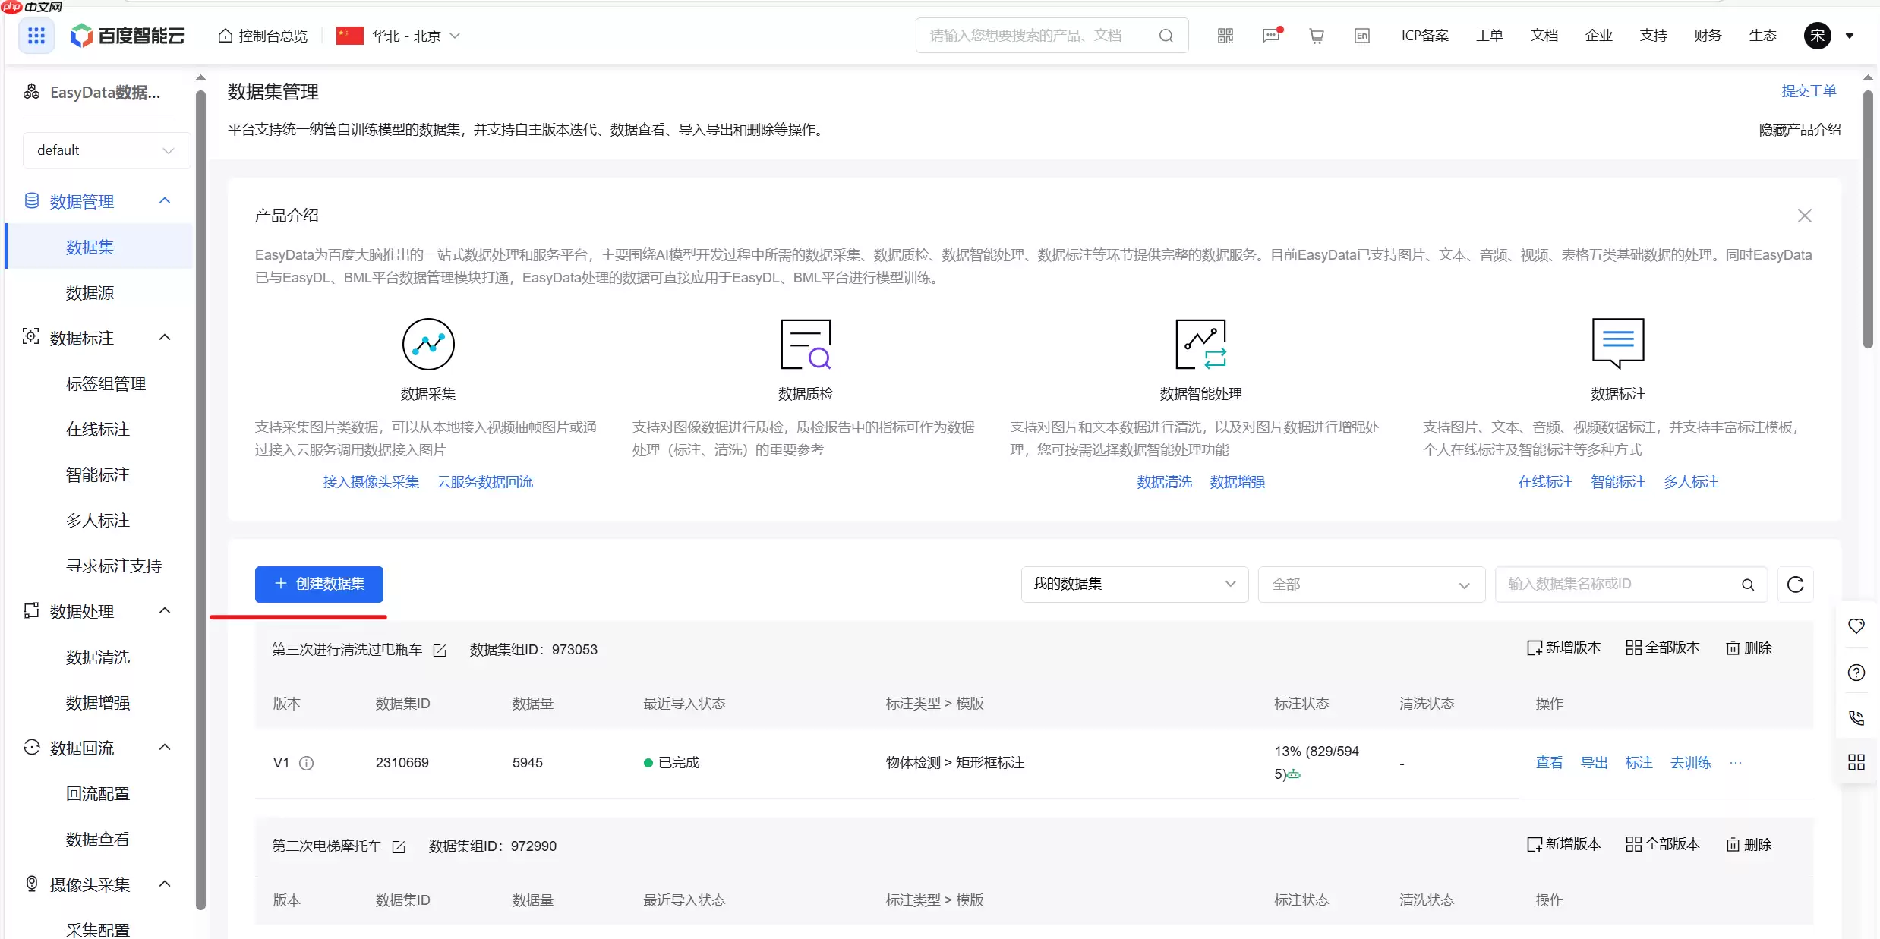Collapse the 数据标注 sidebar section

165,336
